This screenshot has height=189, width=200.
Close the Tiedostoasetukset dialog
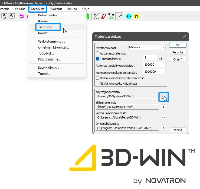coord(185,36)
